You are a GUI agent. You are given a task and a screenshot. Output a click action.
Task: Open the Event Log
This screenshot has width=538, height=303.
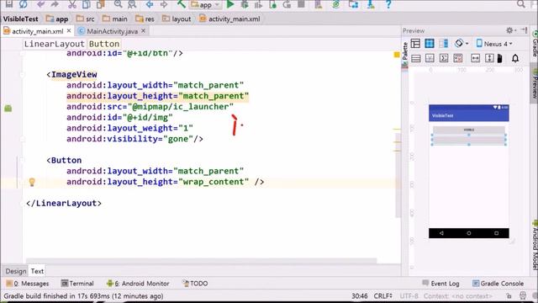pyautogui.click(x=440, y=284)
